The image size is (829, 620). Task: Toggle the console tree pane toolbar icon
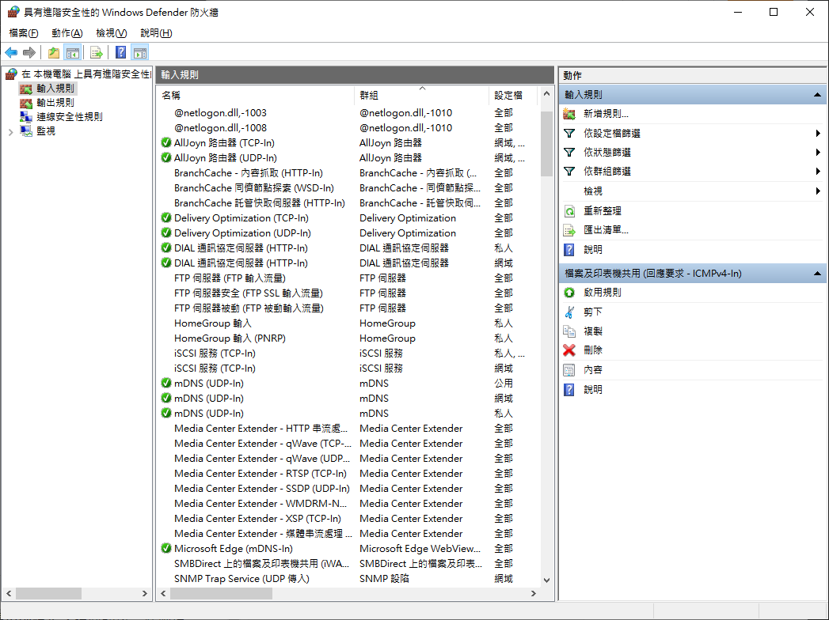[72, 52]
